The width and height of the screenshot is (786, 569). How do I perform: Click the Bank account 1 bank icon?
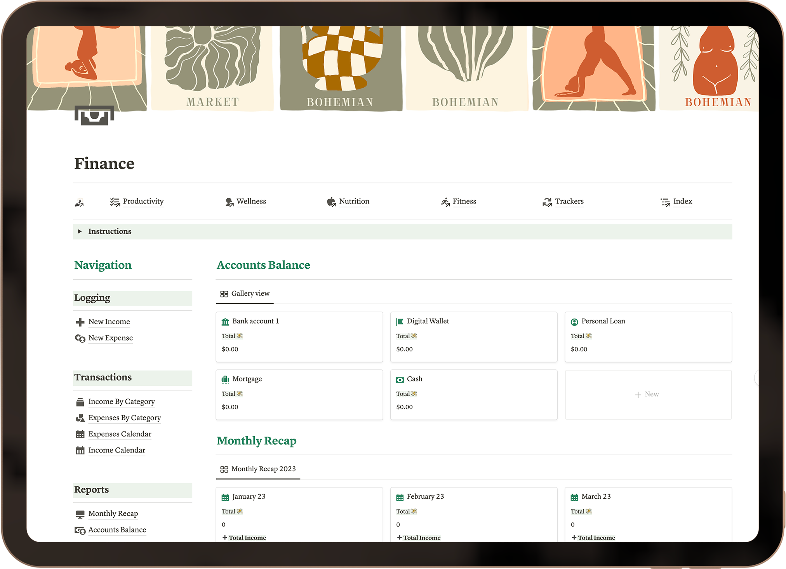(225, 322)
